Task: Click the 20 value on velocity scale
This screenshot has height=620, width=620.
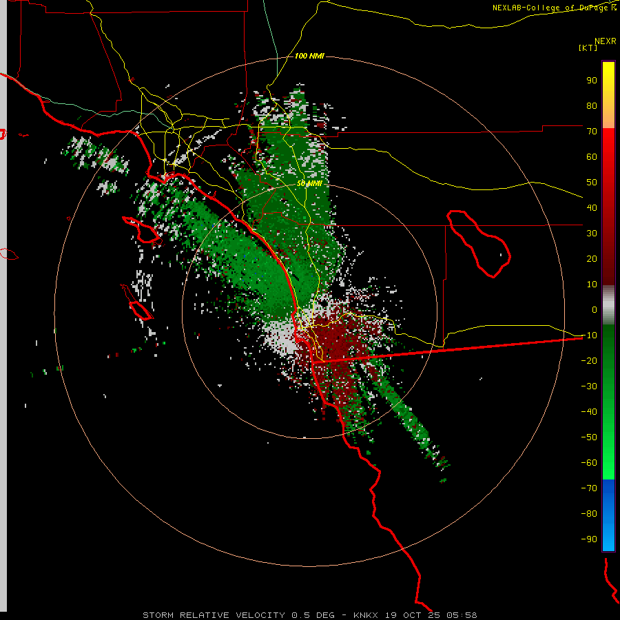Action: 592,259
